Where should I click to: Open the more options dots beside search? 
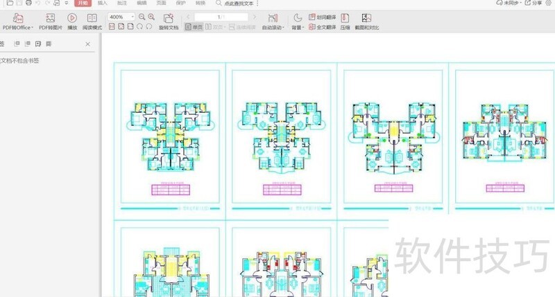tap(257, 3)
